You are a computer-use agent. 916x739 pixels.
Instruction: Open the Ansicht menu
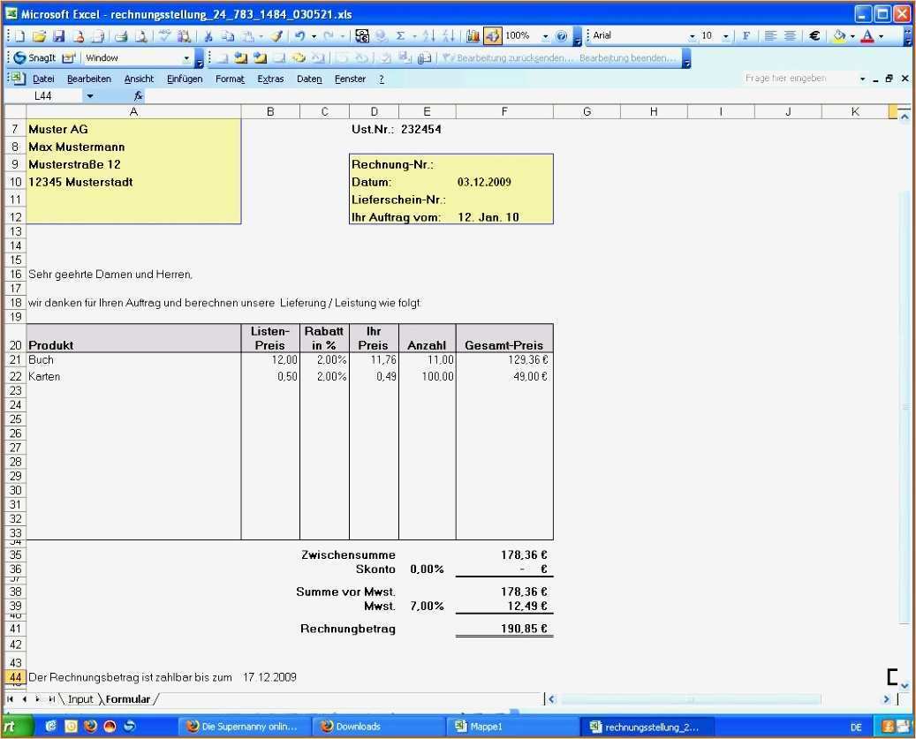(x=139, y=79)
